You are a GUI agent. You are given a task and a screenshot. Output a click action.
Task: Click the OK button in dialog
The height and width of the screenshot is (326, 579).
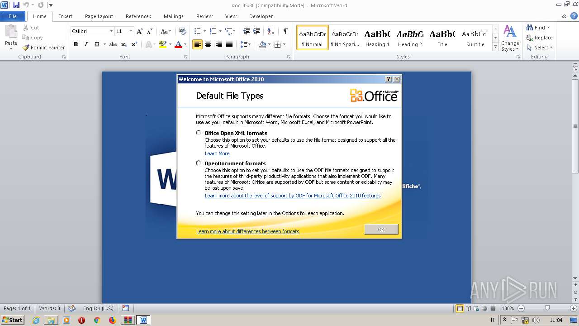pyautogui.click(x=381, y=230)
